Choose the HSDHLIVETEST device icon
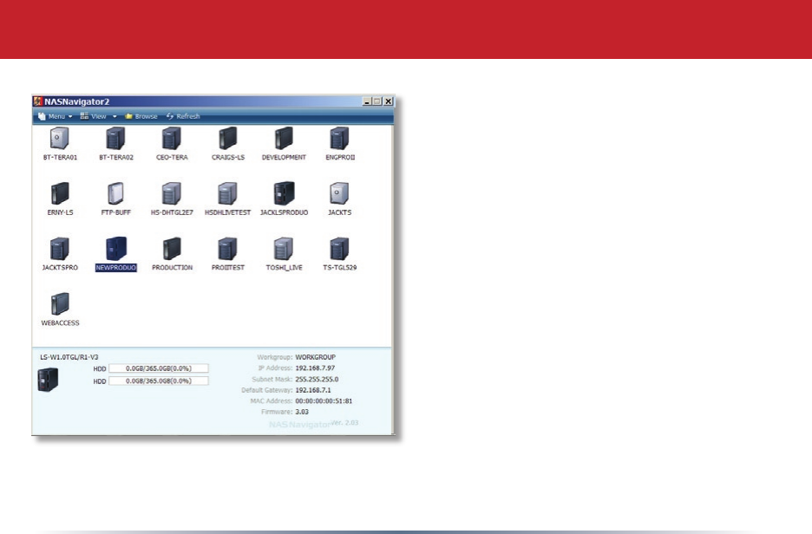The height and width of the screenshot is (534, 812). [227, 193]
